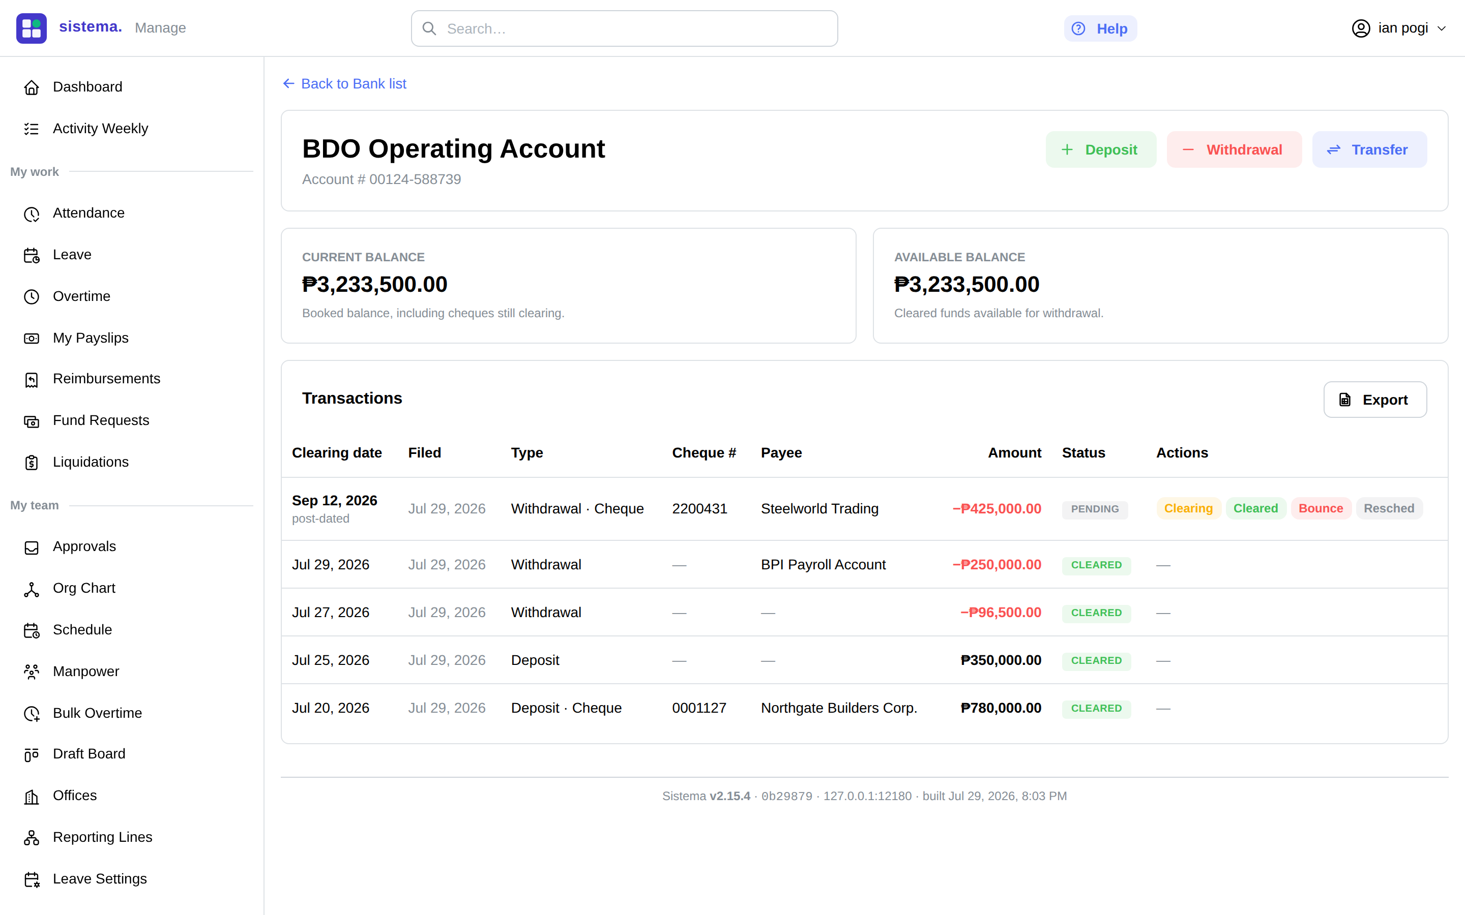Open Fund Requests sidebar item

coord(131,420)
